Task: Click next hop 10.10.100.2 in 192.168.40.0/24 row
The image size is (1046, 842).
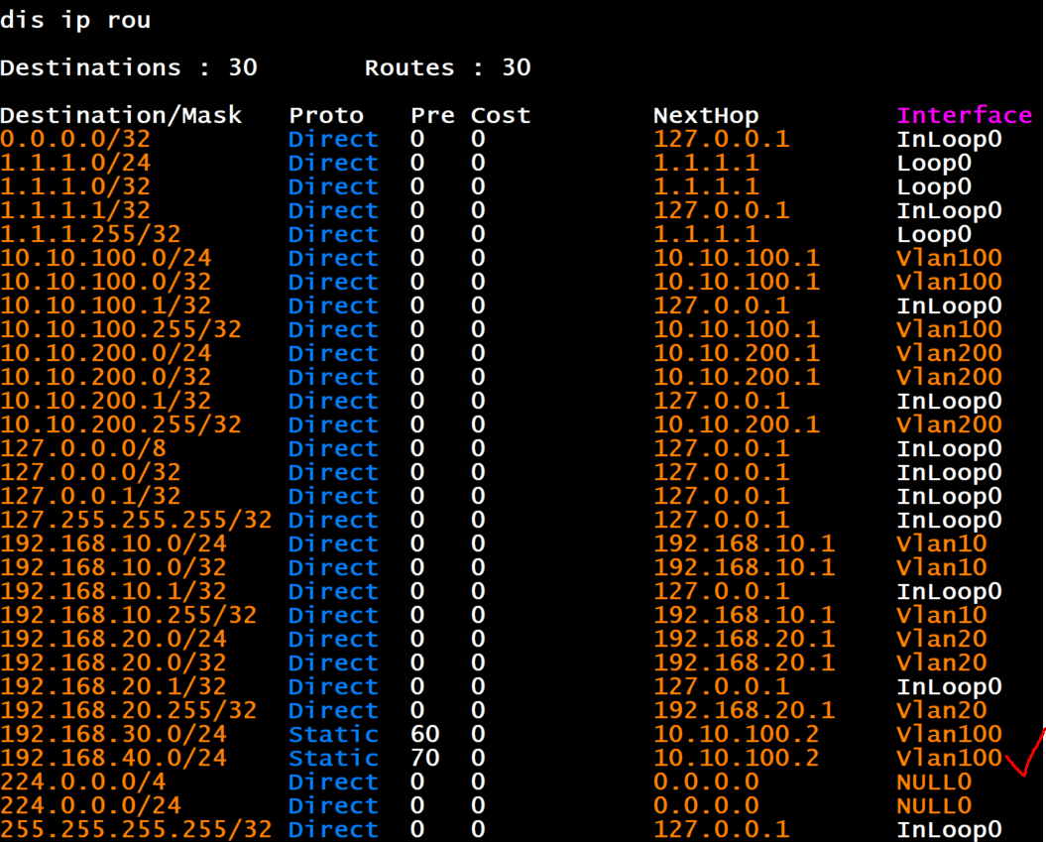Action: [737, 758]
